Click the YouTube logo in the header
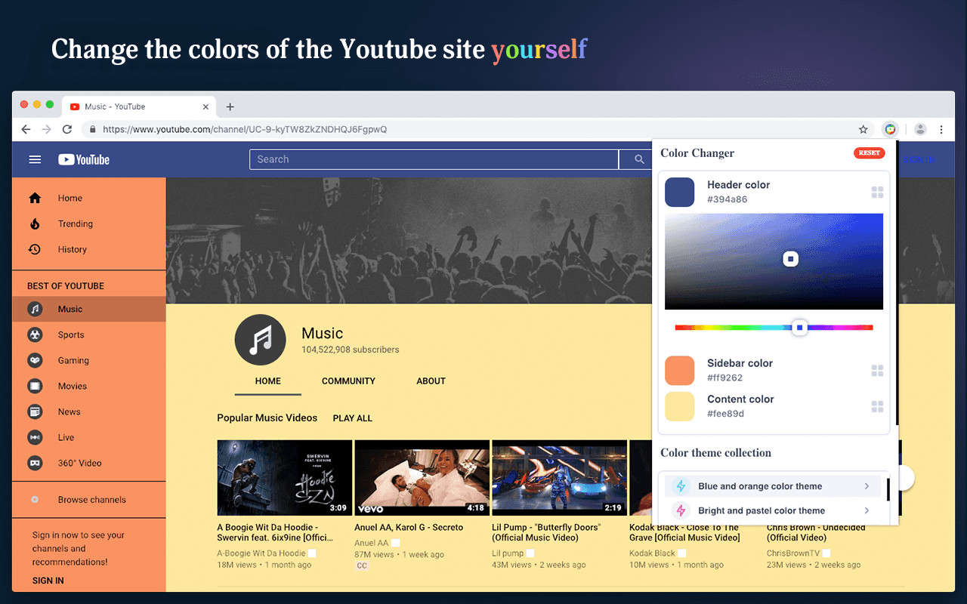 pyautogui.click(x=83, y=159)
